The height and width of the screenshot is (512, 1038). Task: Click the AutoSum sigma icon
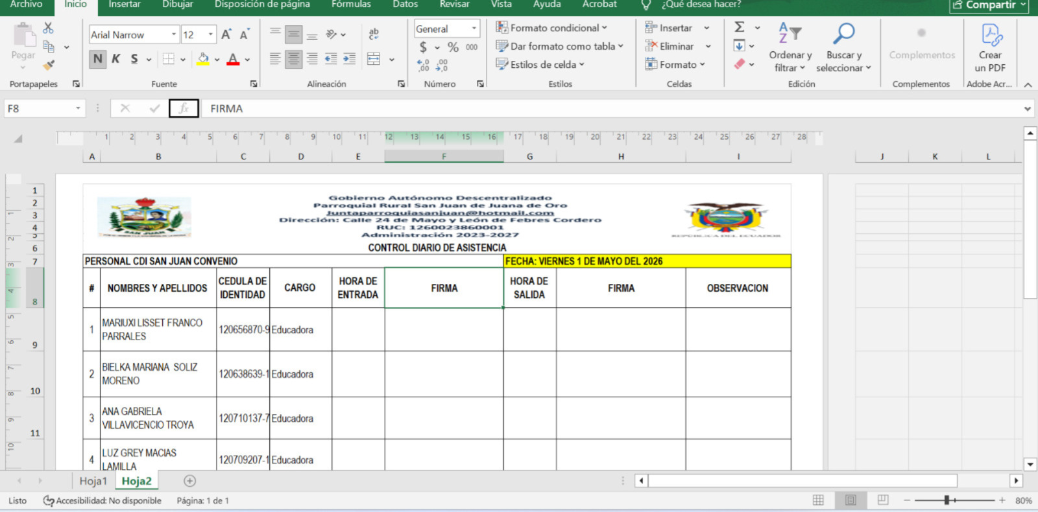(x=740, y=27)
